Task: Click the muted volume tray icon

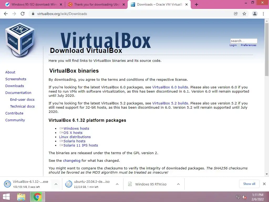Action: [244, 197]
